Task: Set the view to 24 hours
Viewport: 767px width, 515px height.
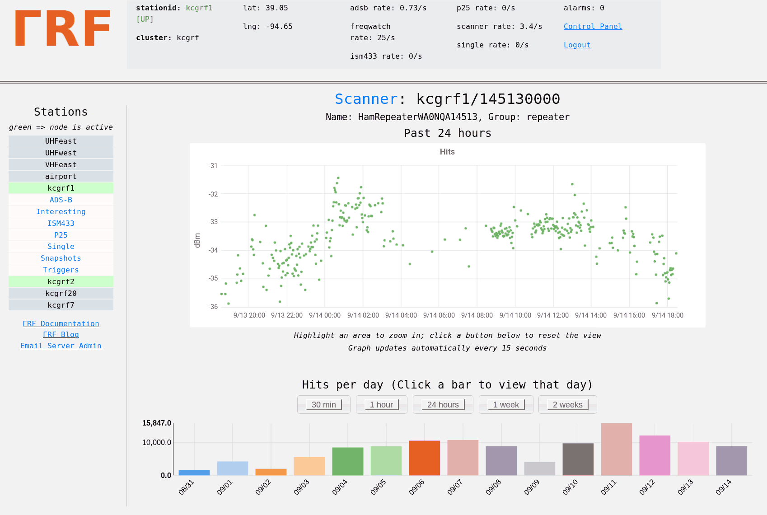Action: coord(443,404)
